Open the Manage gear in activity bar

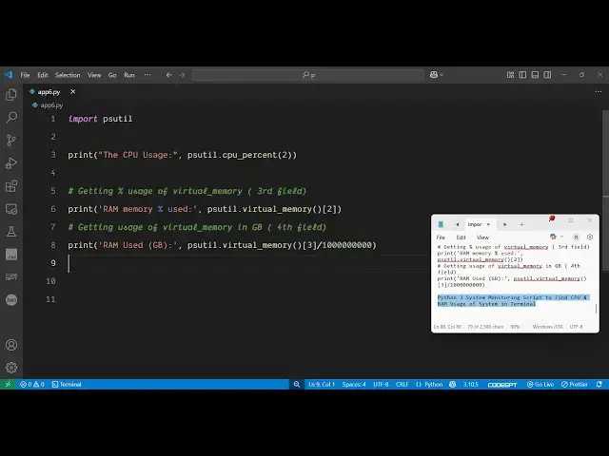tap(11, 368)
